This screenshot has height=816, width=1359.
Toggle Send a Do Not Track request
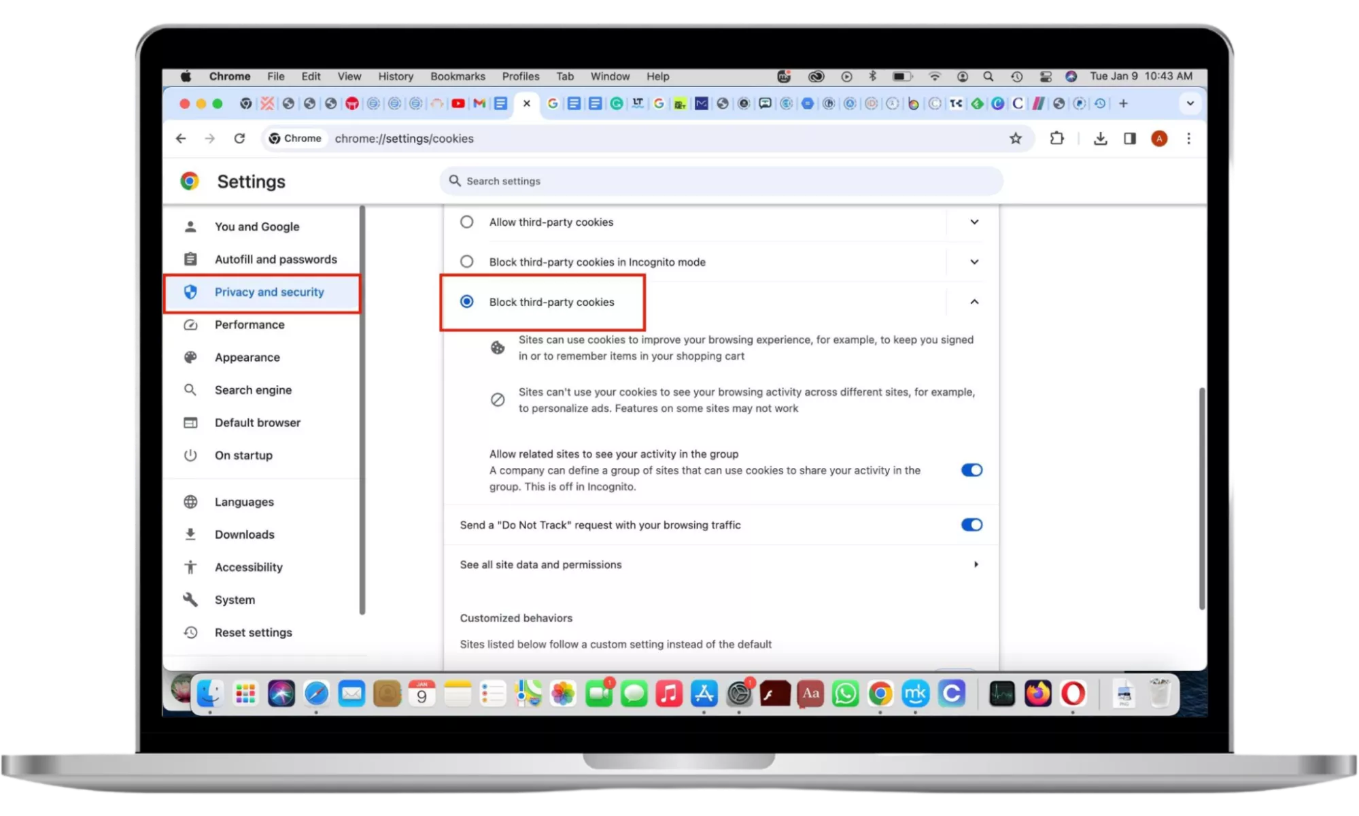[971, 524]
